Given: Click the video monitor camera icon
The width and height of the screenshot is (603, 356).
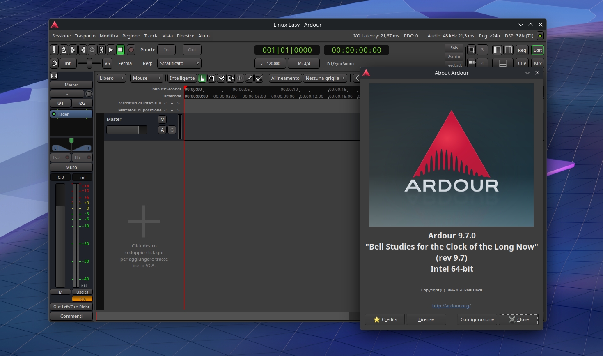Looking at the screenshot, I should click(x=472, y=62).
